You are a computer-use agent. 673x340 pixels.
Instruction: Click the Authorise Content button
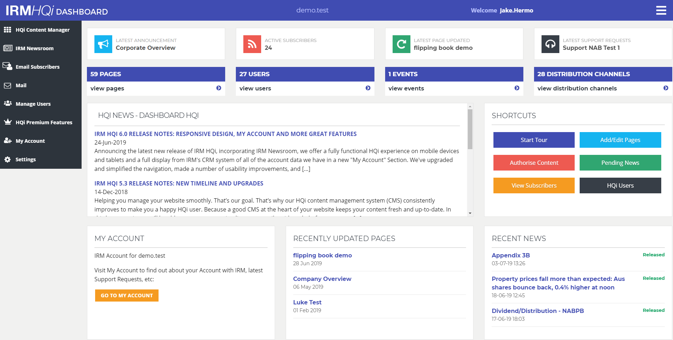point(534,163)
